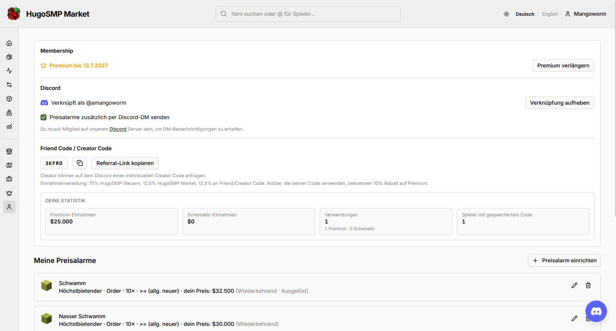
Task: Follow the Discord server link
Action: (118, 129)
